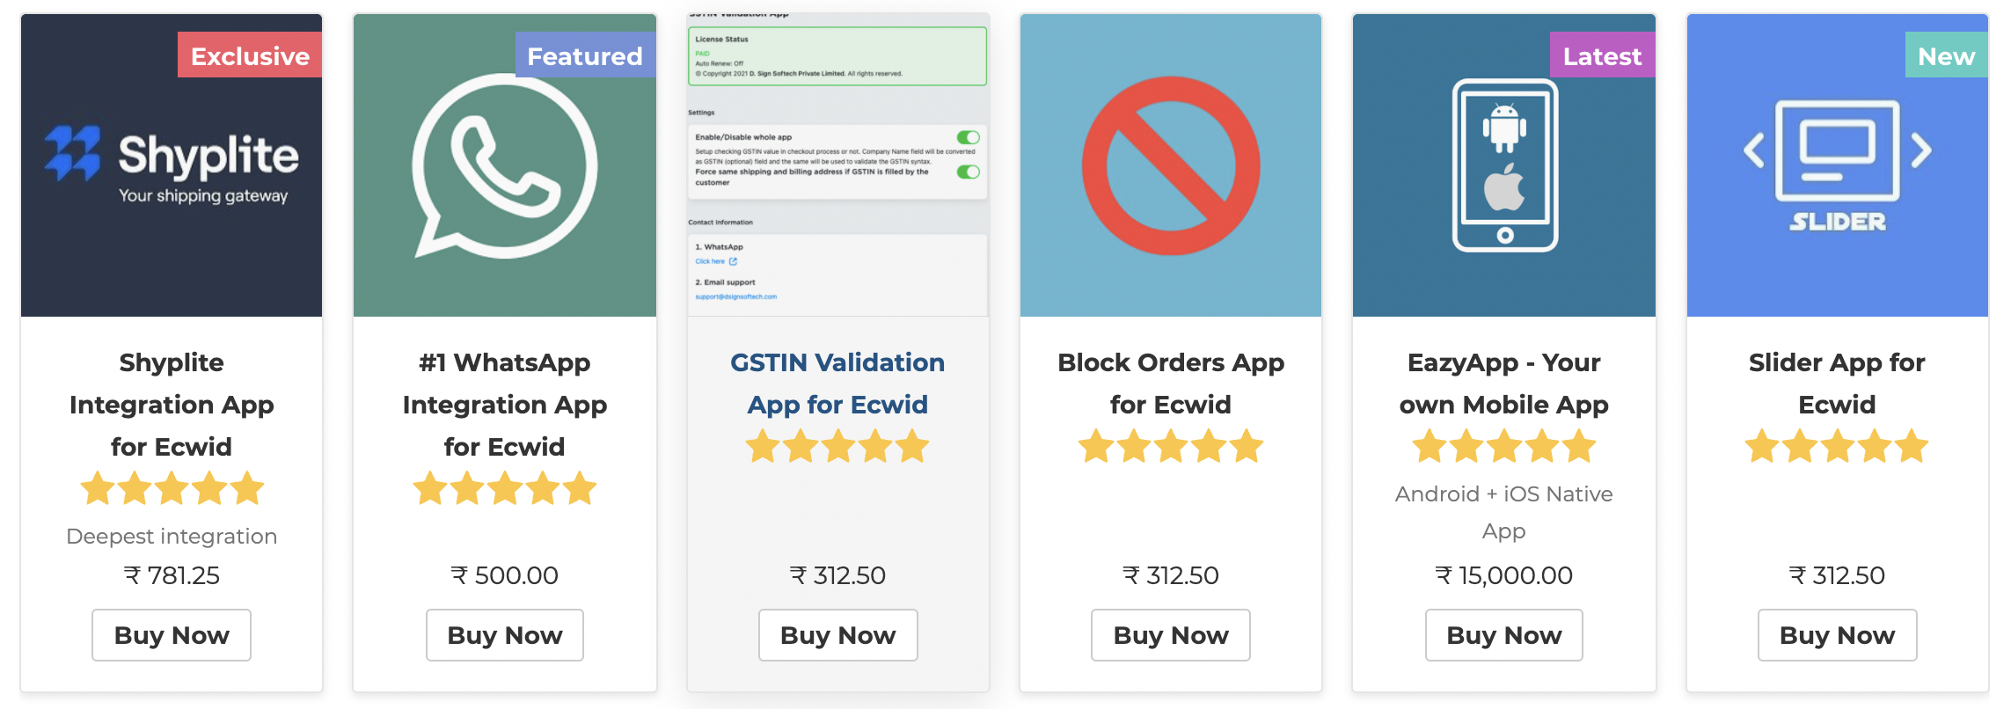
Task: Click Buy Now for EazyApp Mobile App
Action: pyautogui.click(x=1504, y=635)
